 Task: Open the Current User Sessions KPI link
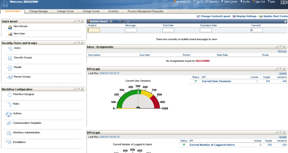point(216,81)
